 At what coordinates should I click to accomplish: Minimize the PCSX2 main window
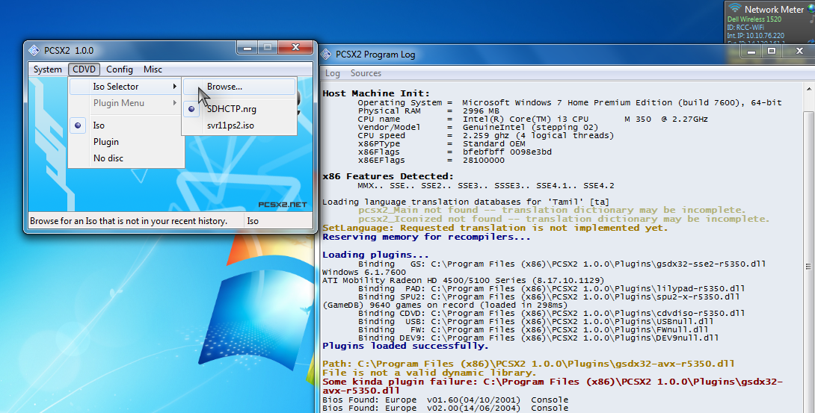(249, 48)
